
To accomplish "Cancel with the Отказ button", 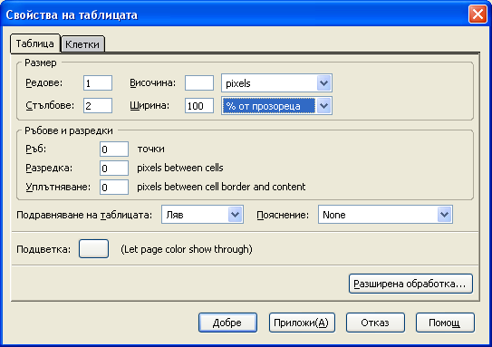I will point(375,323).
